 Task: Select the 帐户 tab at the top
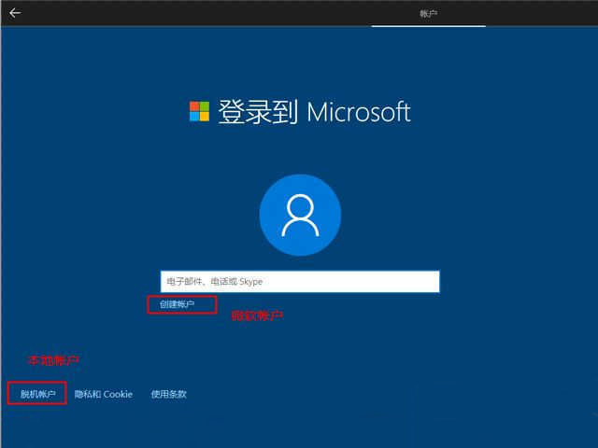pyautogui.click(x=428, y=14)
